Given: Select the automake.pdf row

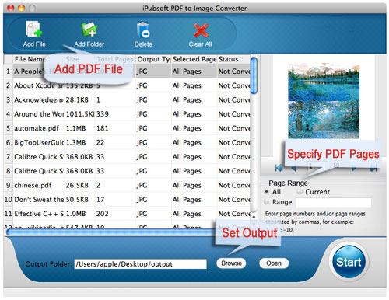Looking at the screenshot, I should (x=127, y=128).
